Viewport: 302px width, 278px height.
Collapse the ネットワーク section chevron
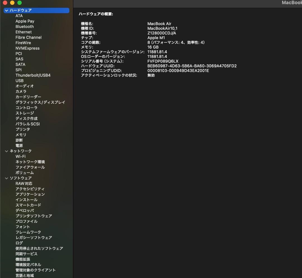click(6, 151)
